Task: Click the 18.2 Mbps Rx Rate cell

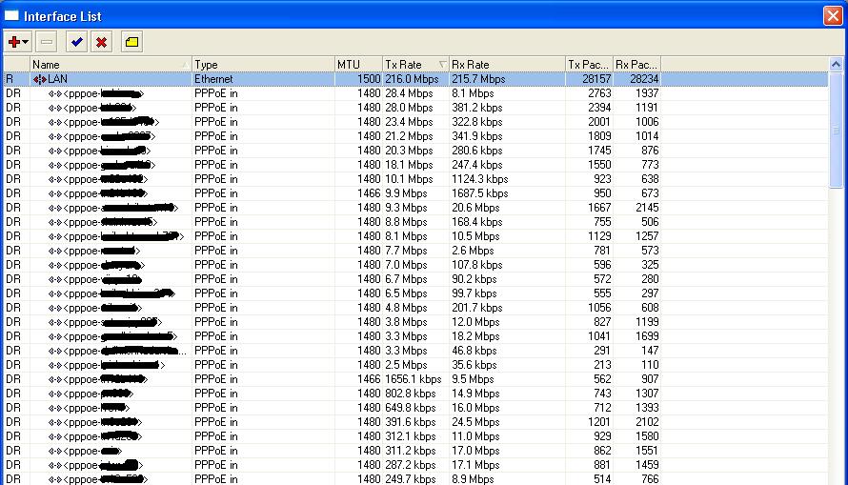Action: (x=475, y=336)
